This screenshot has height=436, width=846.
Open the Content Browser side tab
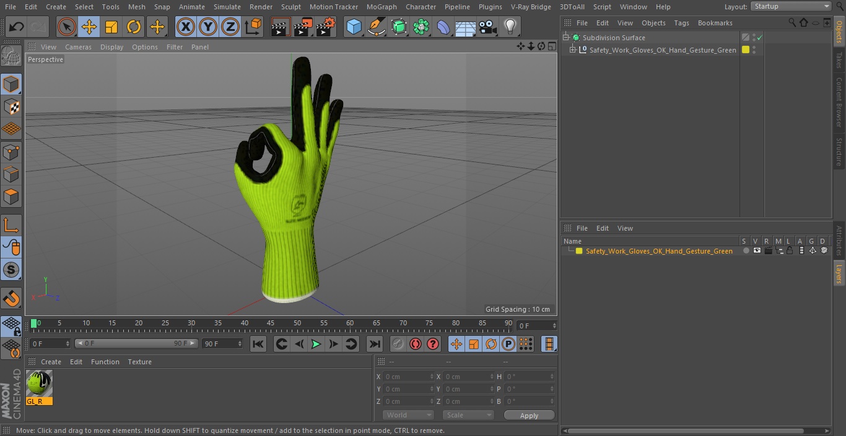coord(839,102)
